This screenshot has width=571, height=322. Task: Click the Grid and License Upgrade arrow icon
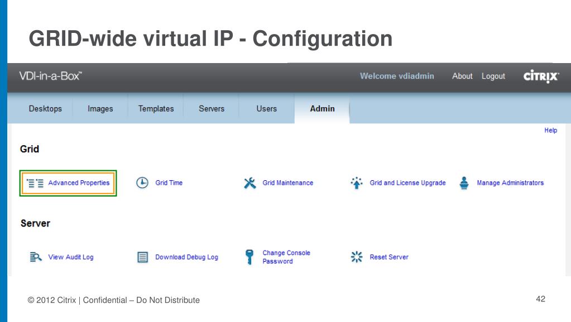point(357,183)
